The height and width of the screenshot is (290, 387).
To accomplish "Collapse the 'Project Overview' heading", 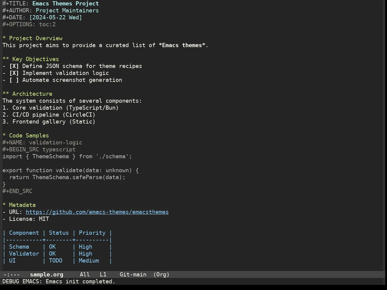I will click(32, 38).
